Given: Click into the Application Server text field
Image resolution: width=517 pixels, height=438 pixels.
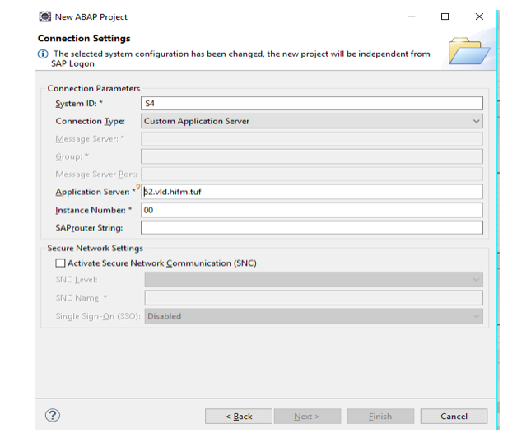Looking at the screenshot, I should point(313,192).
